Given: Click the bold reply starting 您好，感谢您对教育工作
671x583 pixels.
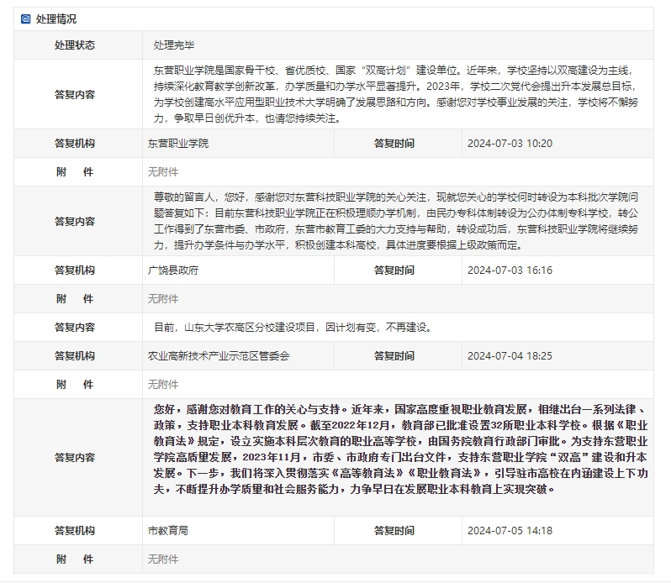Looking at the screenshot, I should coord(401,449).
